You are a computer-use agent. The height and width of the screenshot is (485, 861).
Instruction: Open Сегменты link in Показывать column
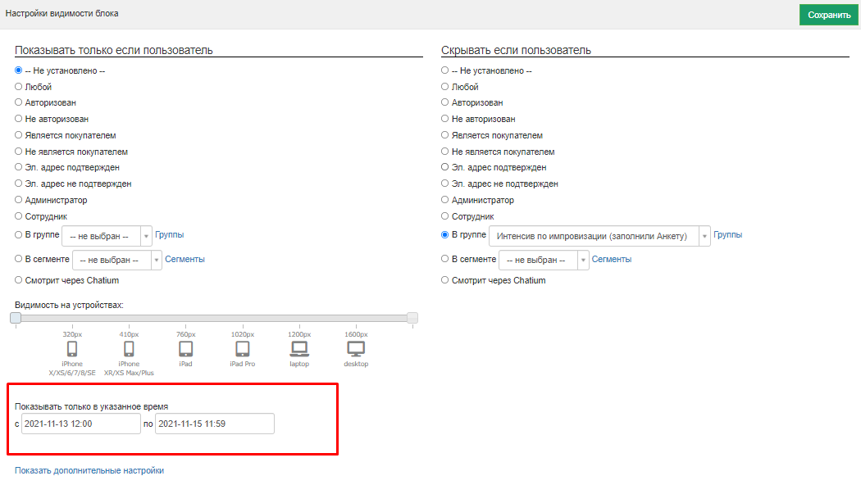point(184,259)
